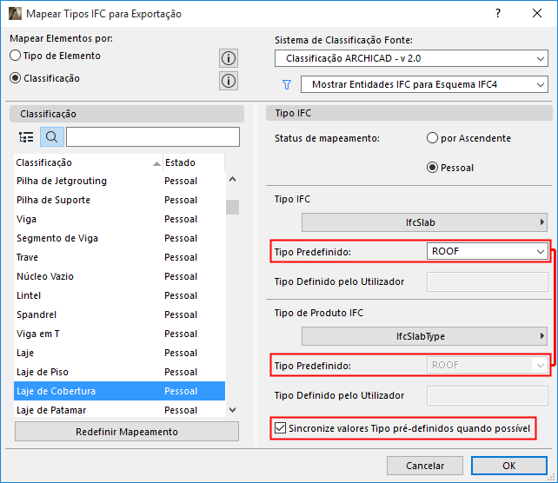The height and width of the screenshot is (483, 558).
Task: Choose por Ascendente mapping status
Action: 432,138
